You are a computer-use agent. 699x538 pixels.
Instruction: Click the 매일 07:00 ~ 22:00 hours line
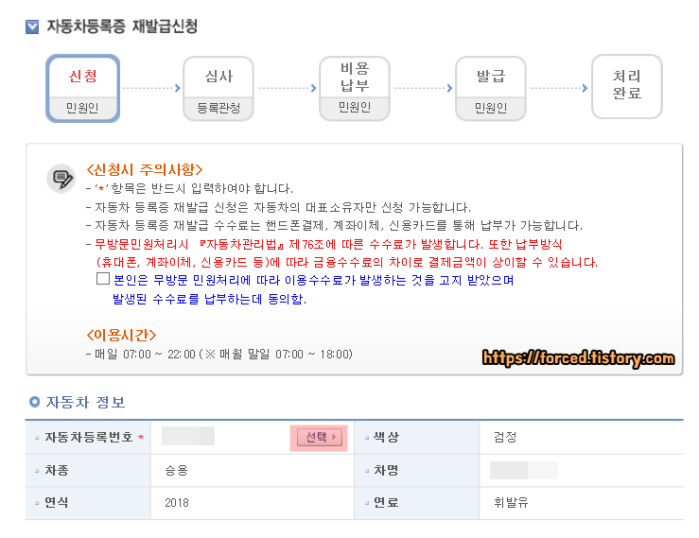[x=218, y=355]
